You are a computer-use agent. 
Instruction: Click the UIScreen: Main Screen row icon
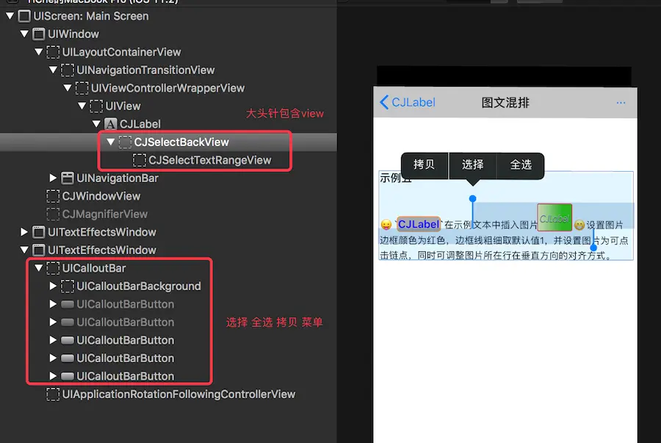[24, 16]
